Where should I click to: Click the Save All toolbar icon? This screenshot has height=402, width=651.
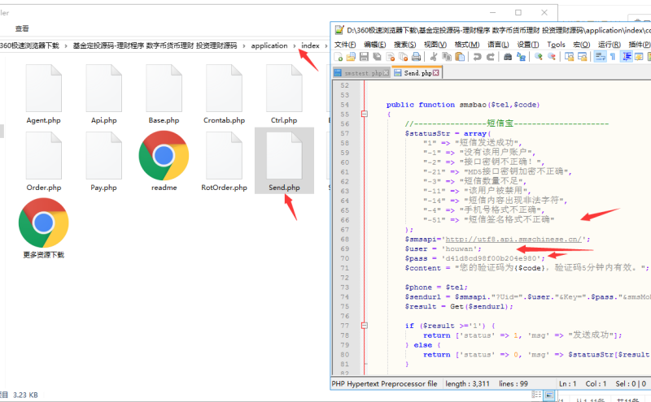click(x=377, y=57)
